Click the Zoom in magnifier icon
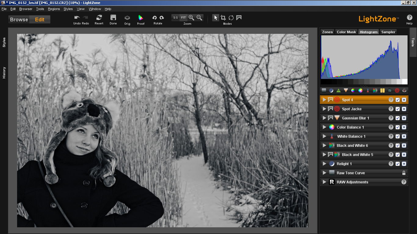This screenshot has height=234, width=417. click(191, 18)
